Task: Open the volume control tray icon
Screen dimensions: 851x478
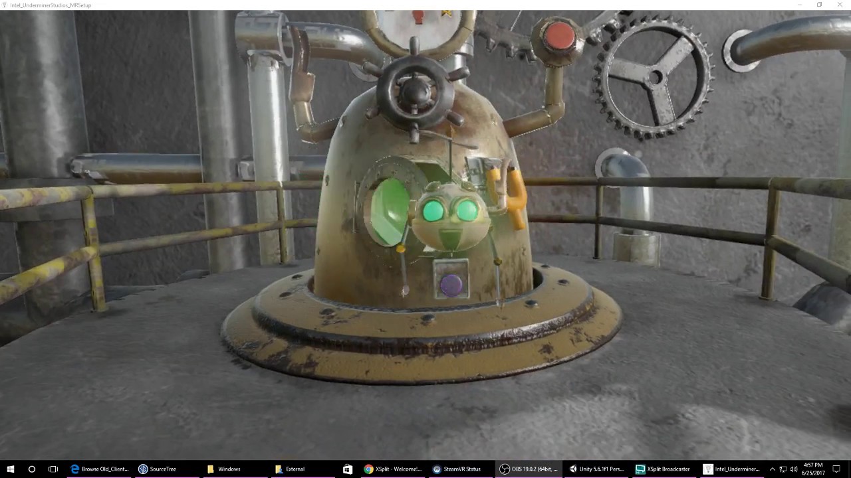Action: click(x=793, y=469)
